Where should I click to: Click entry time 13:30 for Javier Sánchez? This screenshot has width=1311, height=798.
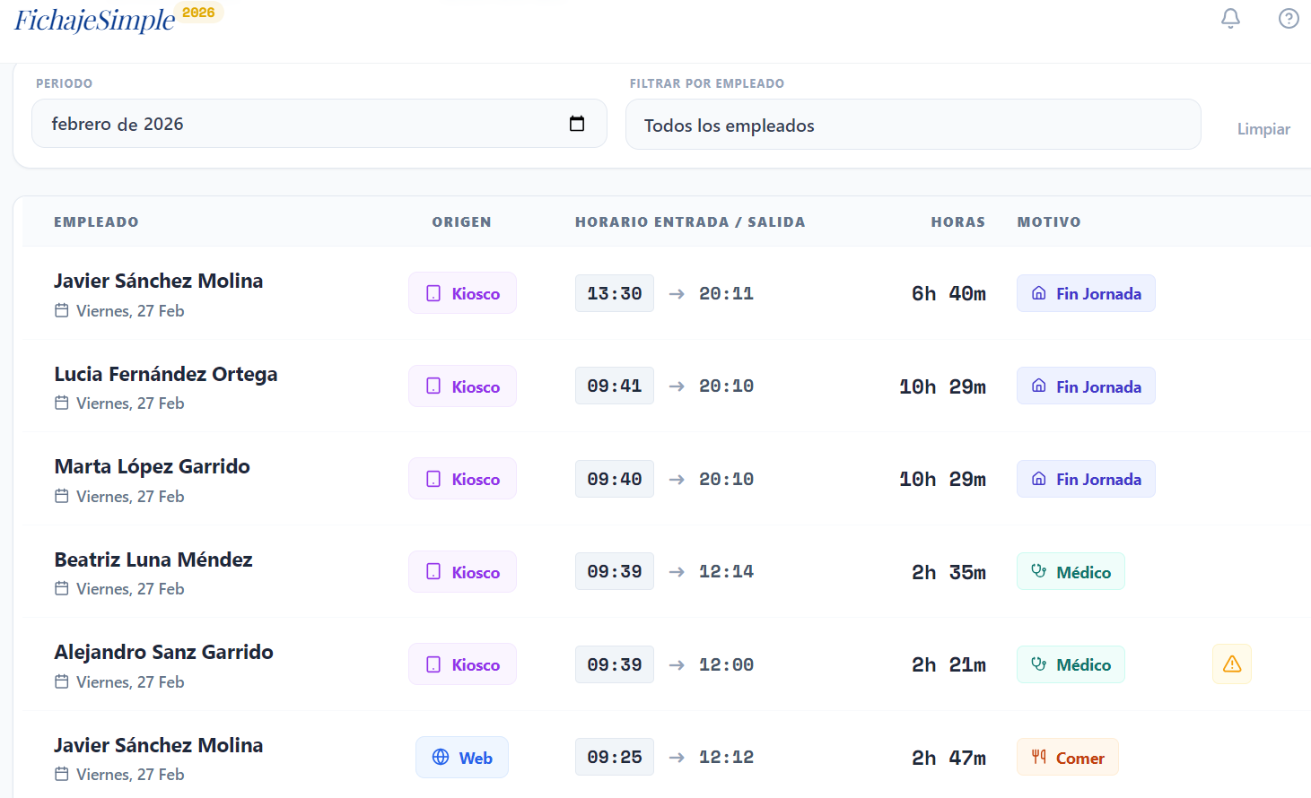[614, 293]
